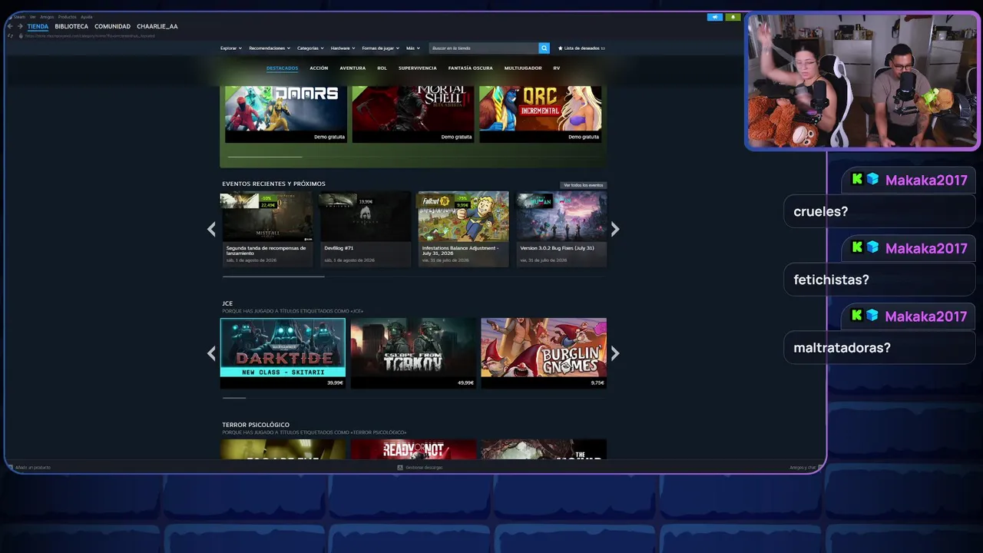
Task: Expand the Hardware dropdown
Action: pos(343,48)
